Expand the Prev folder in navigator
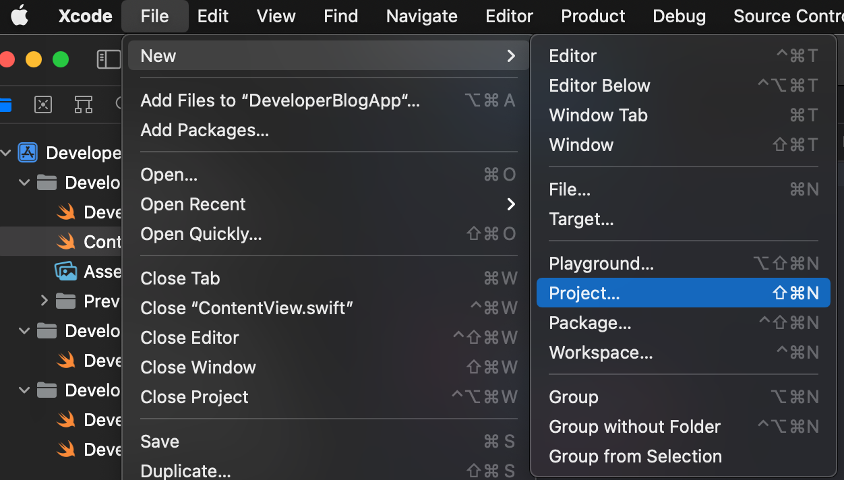Image resolution: width=844 pixels, height=480 pixels. 44,301
